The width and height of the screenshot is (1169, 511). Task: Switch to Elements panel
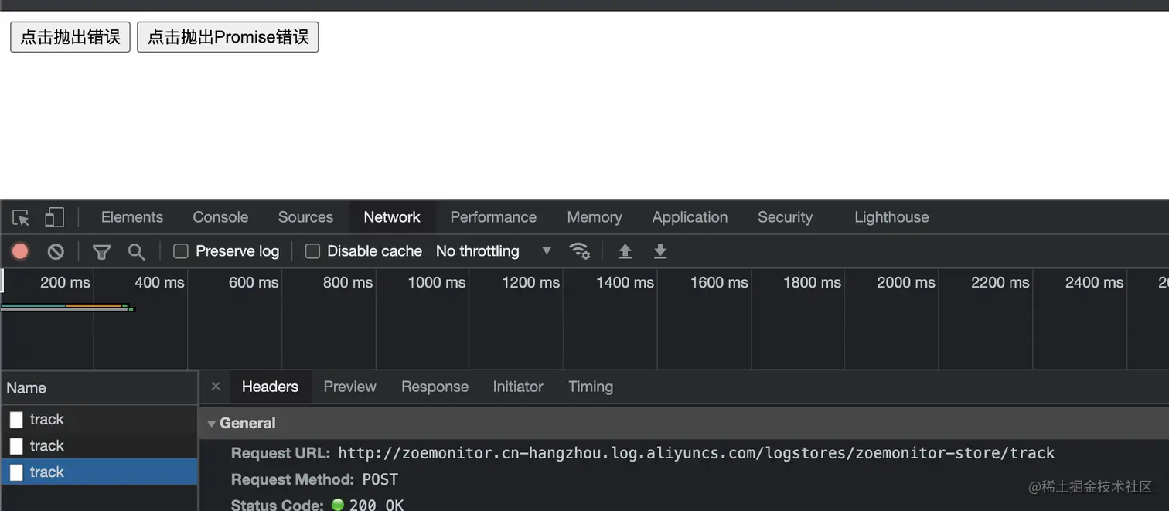[132, 217]
